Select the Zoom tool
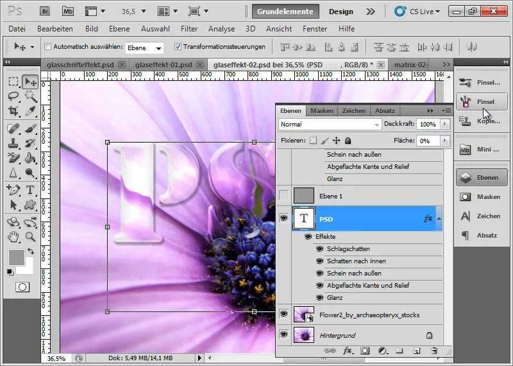Screen dimensions: 513x366 pyautogui.click(x=30, y=236)
